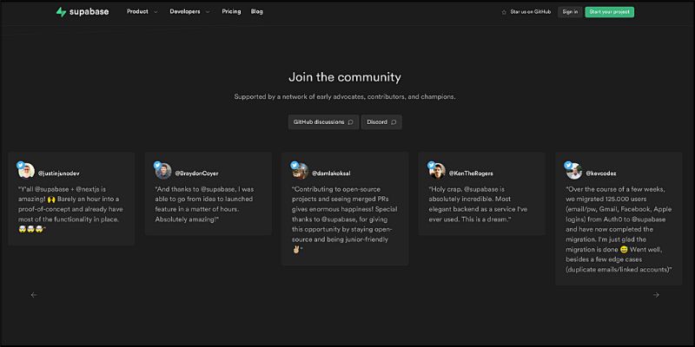Click the @BraydonCoyer handle
Screen dimensions: 695x347
[x=197, y=173]
